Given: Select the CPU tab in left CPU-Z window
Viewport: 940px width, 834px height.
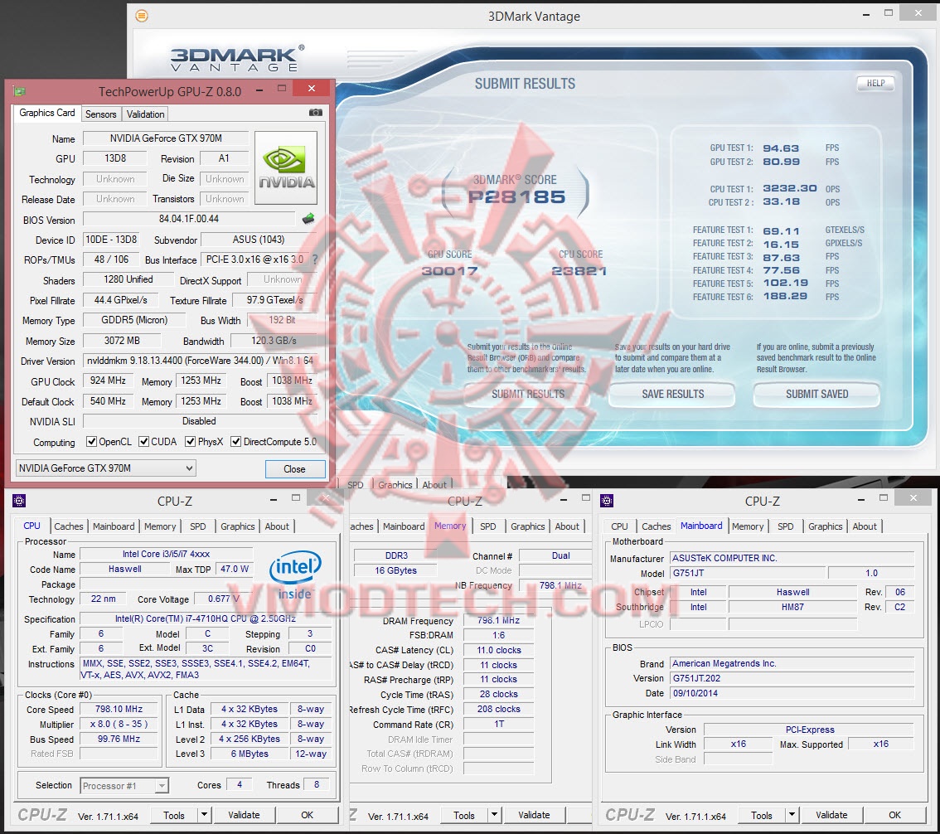Looking at the screenshot, I should (x=31, y=526).
